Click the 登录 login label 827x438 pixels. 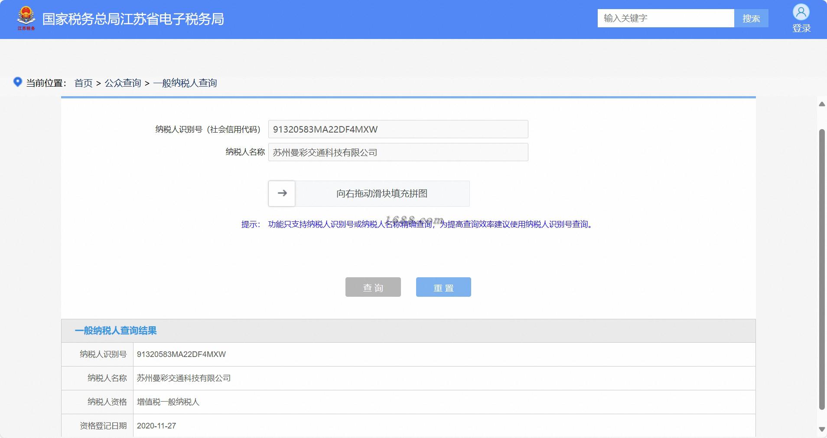coord(801,29)
